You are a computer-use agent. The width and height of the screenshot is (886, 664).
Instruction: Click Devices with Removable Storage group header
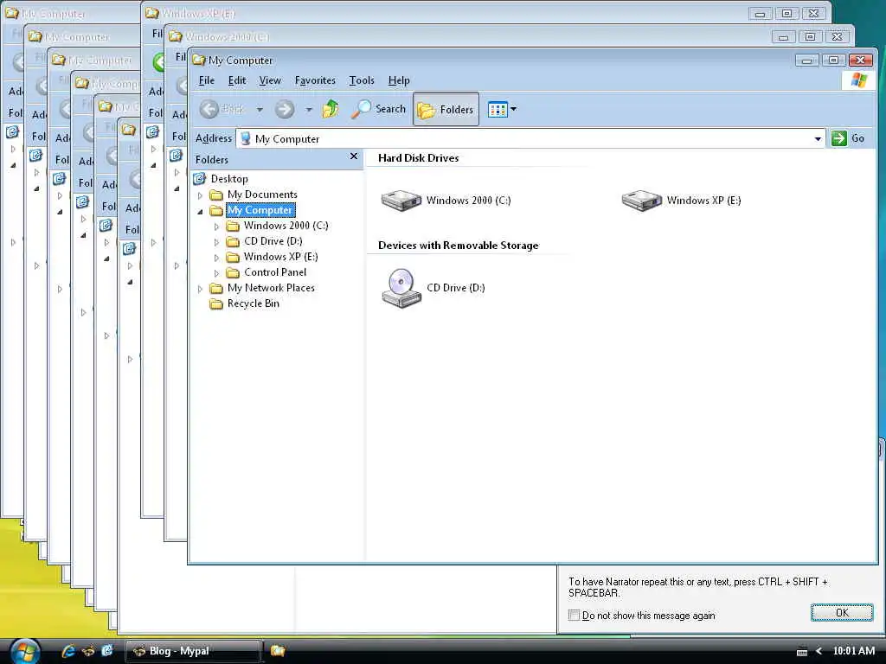point(459,246)
